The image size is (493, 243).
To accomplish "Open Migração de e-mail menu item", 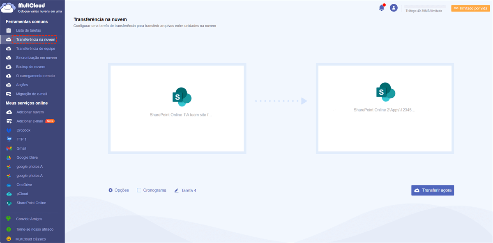I will point(32,94).
